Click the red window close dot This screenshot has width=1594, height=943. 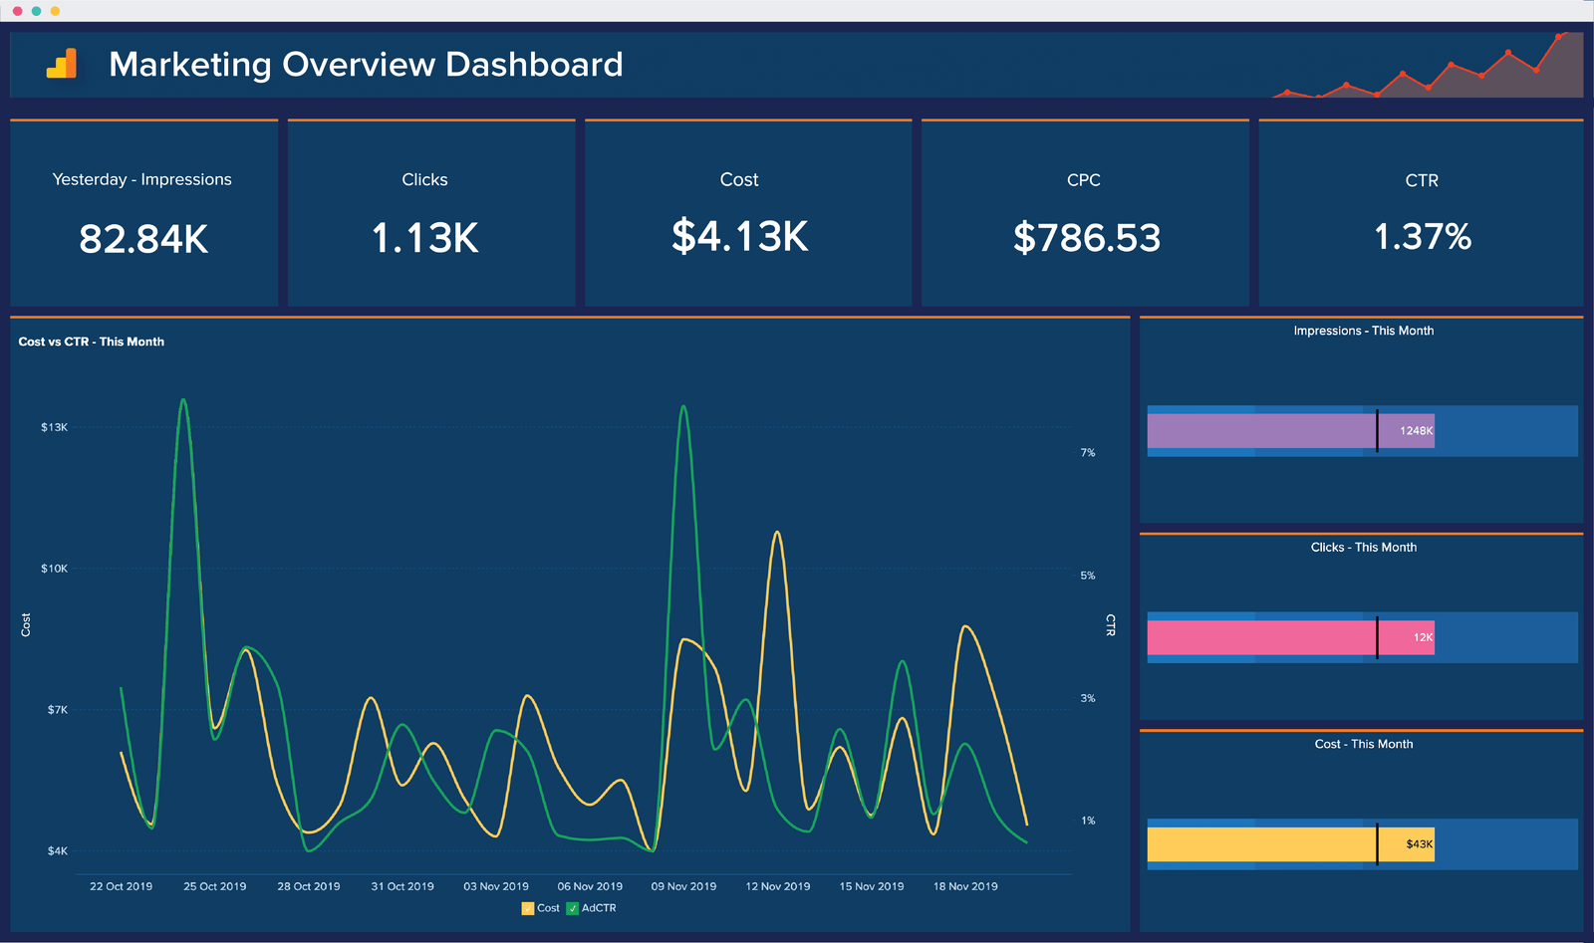pos(17,11)
